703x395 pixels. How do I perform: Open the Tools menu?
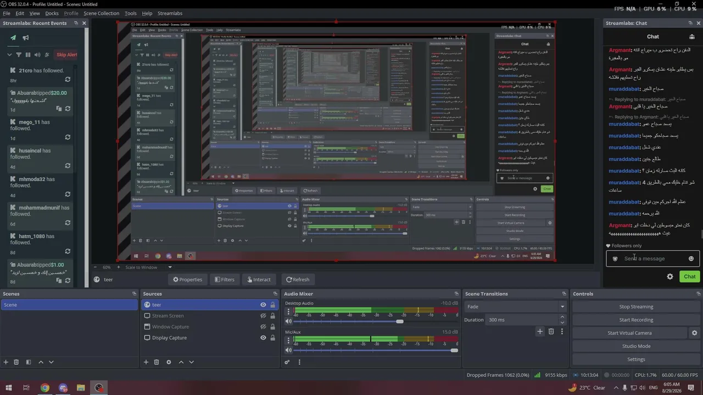click(131, 13)
